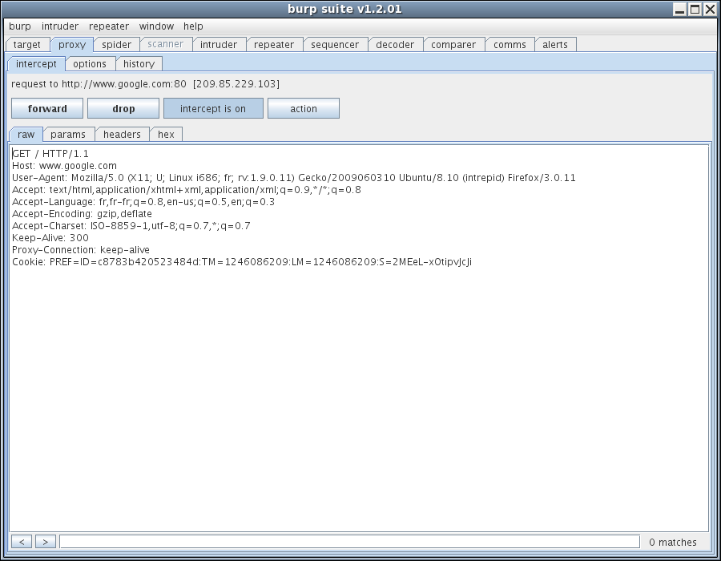Show the request hex view tab
Image resolution: width=721 pixels, height=561 pixels.
tap(166, 135)
